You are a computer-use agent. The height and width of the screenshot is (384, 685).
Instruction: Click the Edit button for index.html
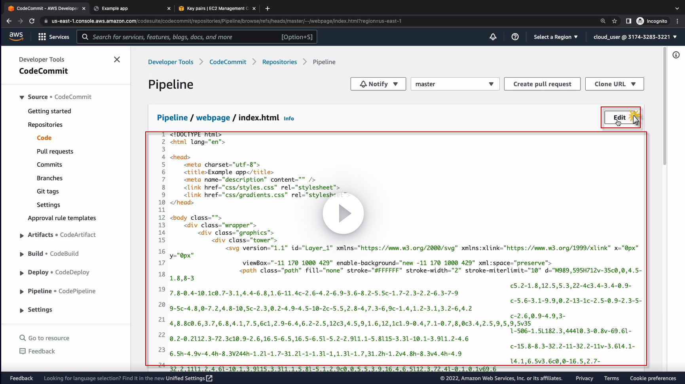click(619, 118)
